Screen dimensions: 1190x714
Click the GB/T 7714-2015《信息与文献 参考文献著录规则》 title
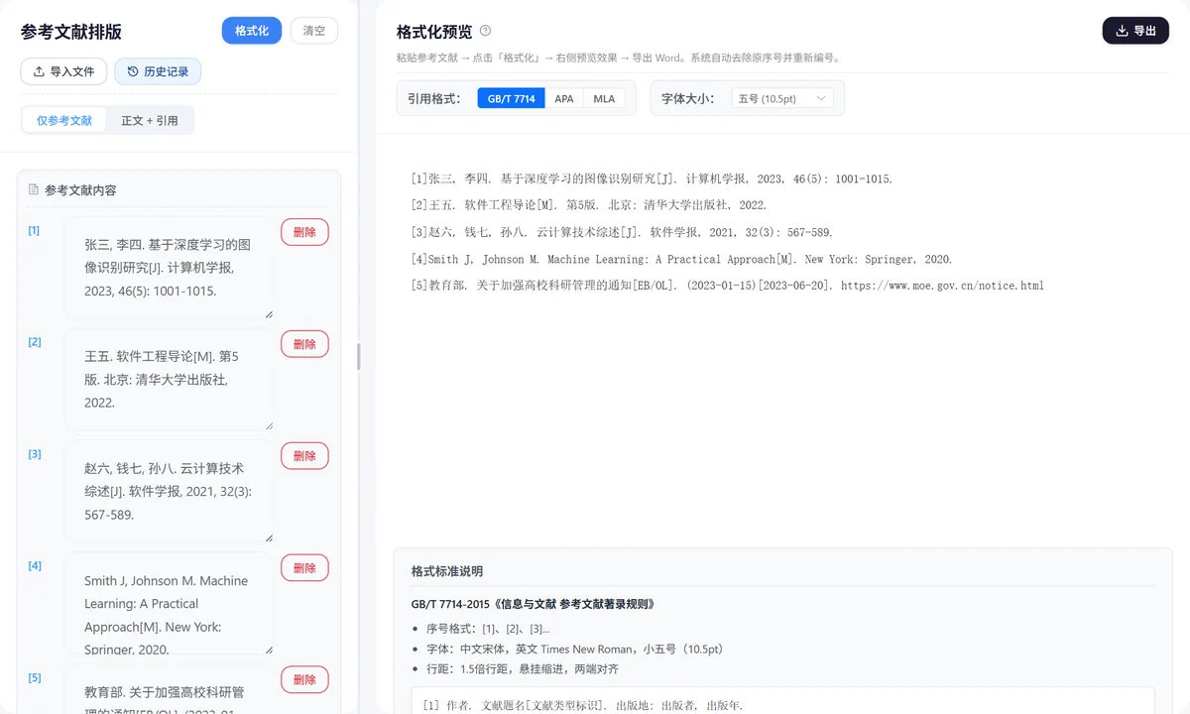(533, 604)
